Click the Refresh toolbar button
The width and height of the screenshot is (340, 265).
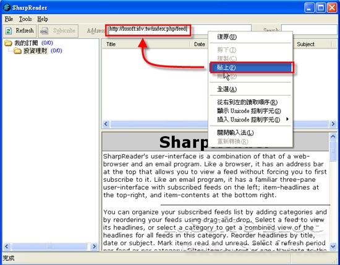point(20,31)
